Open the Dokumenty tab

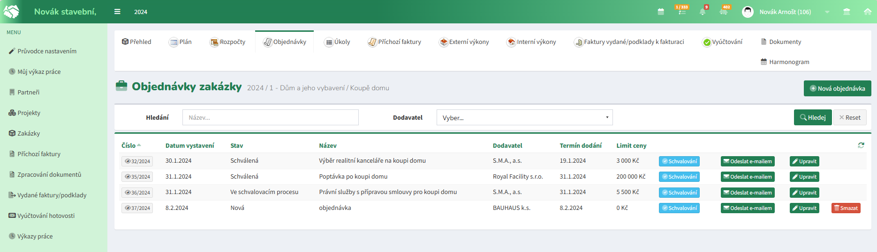pos(781,42)
